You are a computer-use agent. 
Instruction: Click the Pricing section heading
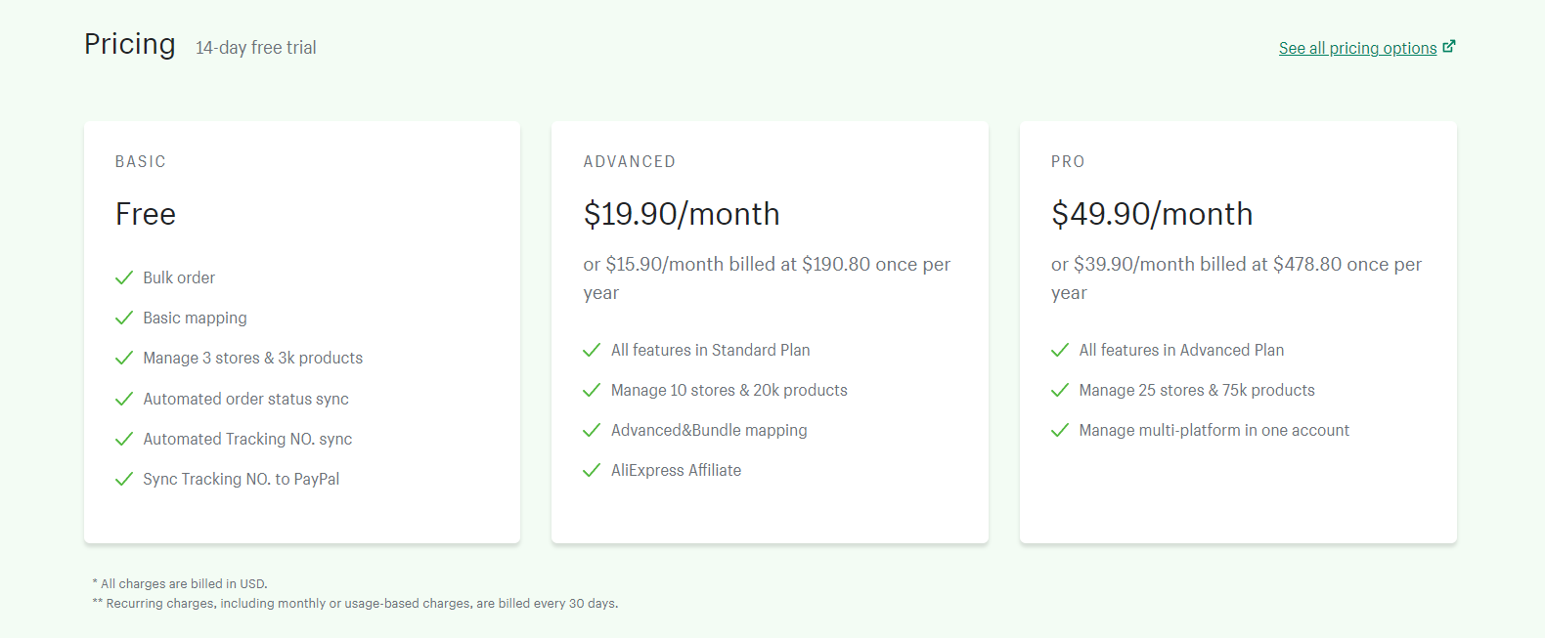point(130,44)
